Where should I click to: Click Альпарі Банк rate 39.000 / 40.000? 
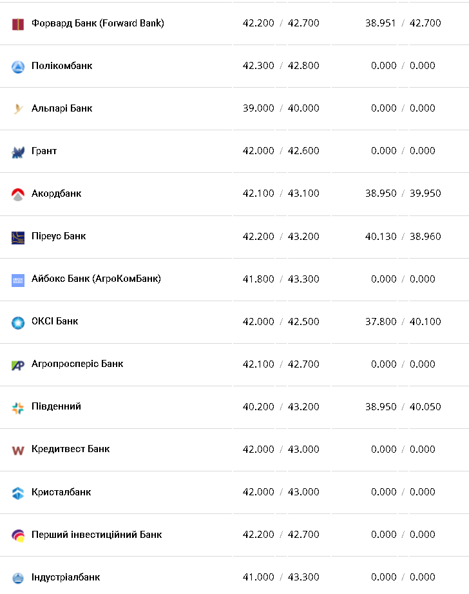(x=281, y=108)
